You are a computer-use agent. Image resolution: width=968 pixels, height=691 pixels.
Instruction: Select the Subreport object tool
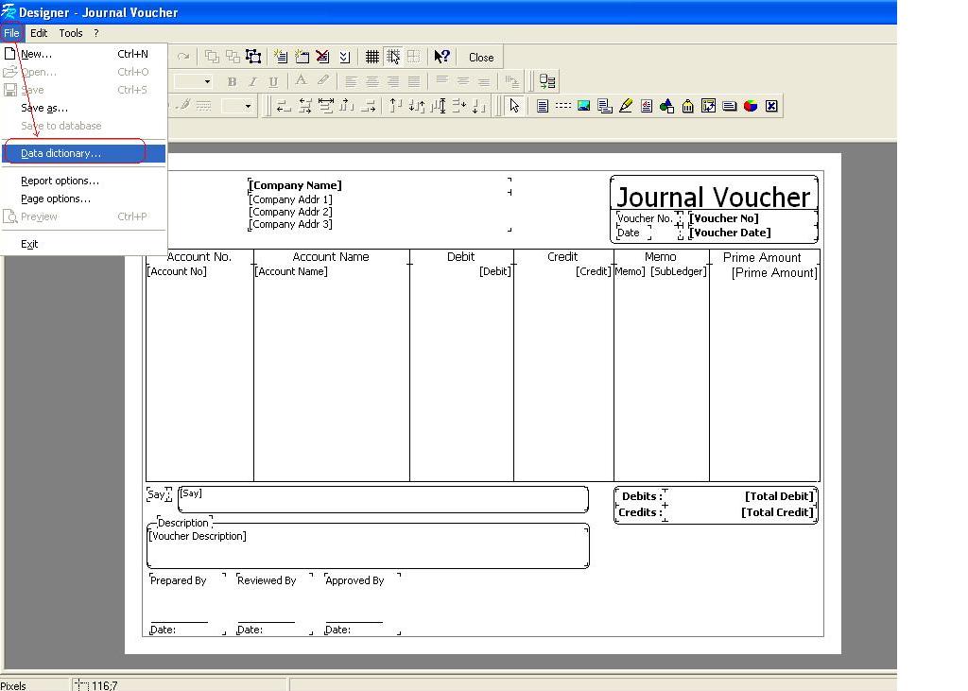pos(605,106)
